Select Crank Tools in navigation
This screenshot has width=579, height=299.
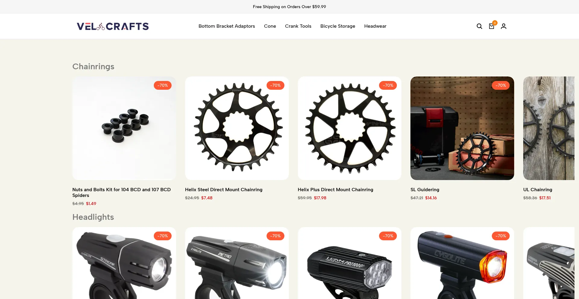[x=298, y=26]
